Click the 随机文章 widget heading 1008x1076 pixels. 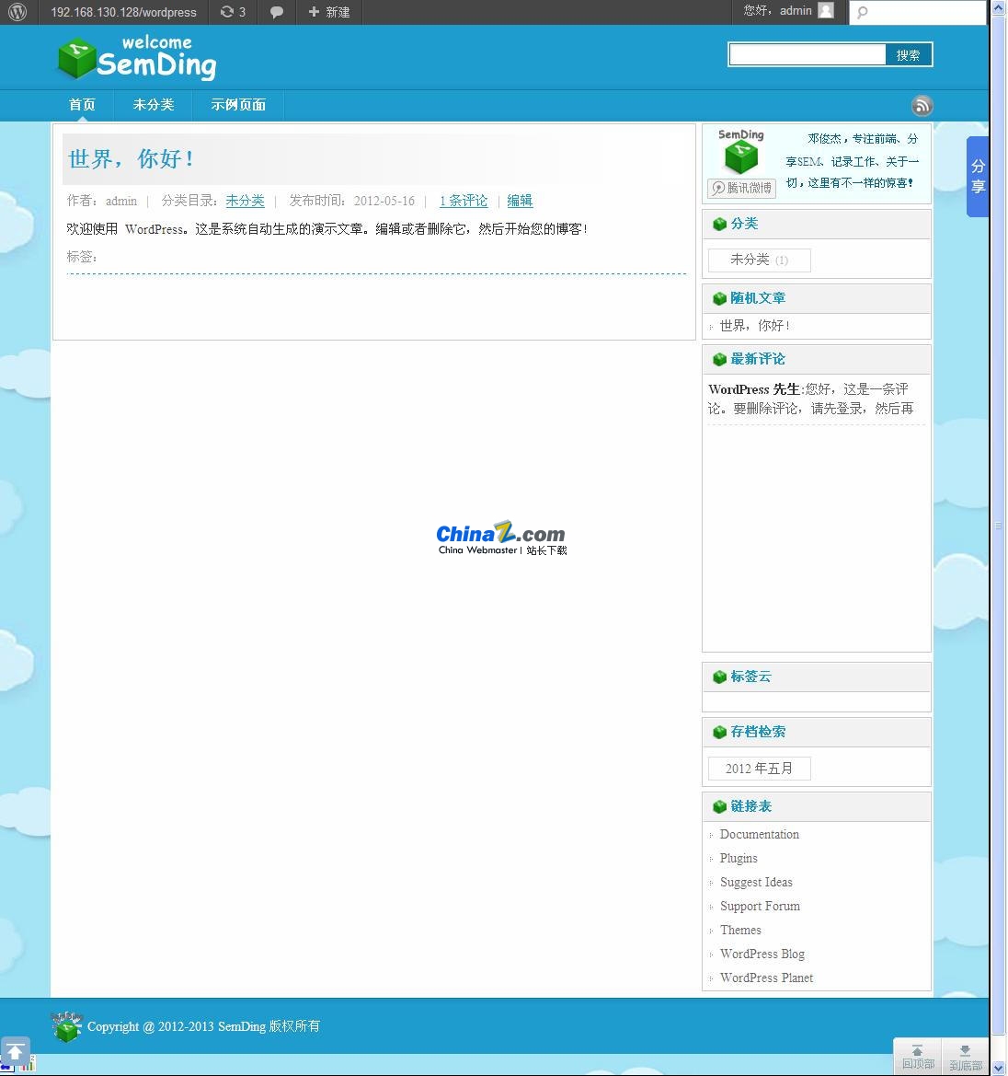(758, 298)
